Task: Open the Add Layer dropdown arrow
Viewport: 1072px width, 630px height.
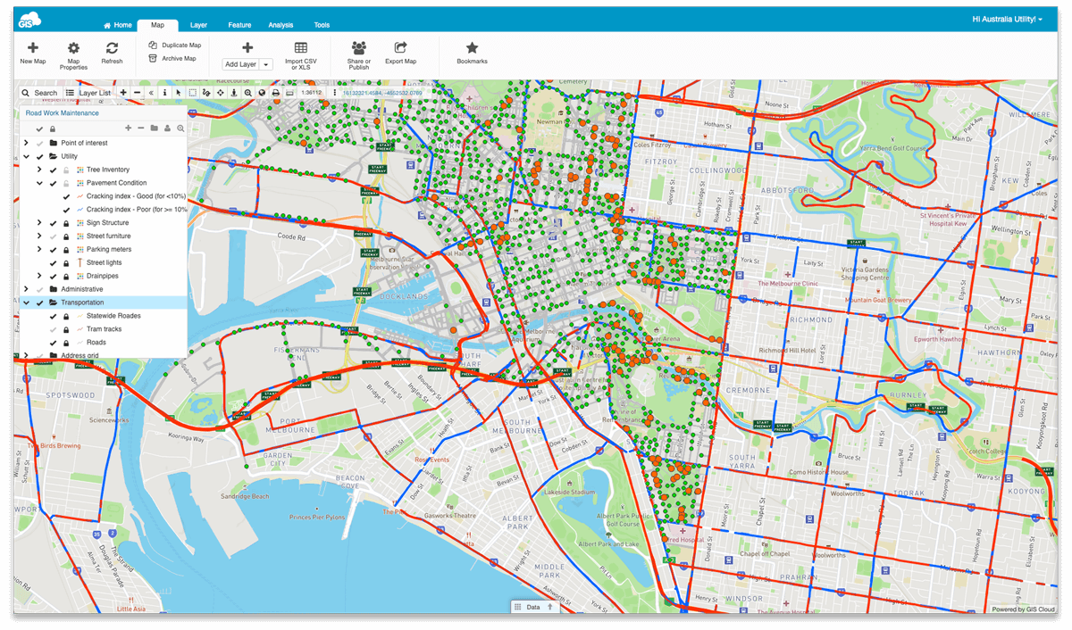Action: pyautogui.click(x=264, y=63)
